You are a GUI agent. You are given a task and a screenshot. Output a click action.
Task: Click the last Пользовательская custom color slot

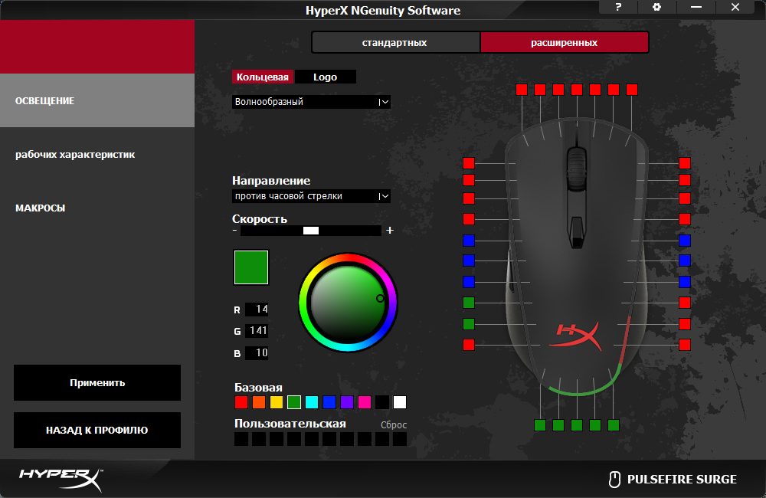pyautogui.click(x=400, y=439)
